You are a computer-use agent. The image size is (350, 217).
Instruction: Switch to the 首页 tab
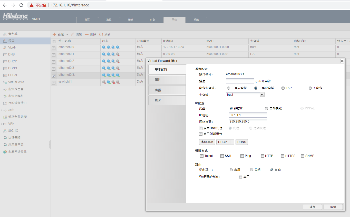[x=87, y=20]
